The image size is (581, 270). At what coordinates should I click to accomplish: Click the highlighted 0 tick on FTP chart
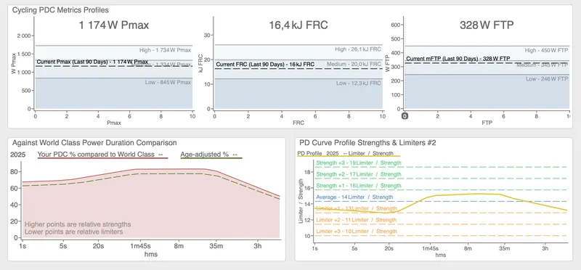[405, 116]
